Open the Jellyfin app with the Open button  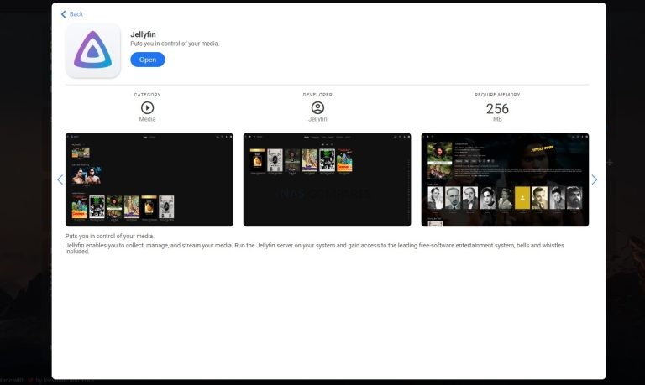click(x=147, y=60)
